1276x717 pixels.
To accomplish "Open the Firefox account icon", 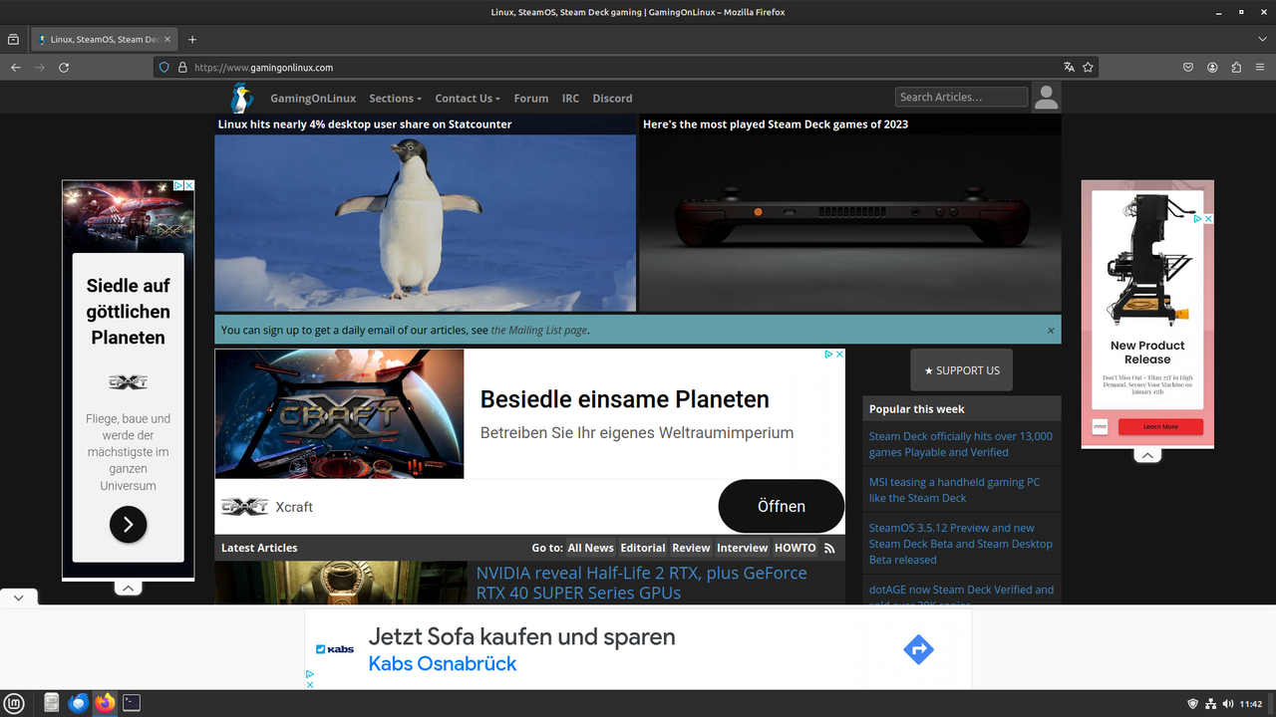I will click(x=1212, y=68).
